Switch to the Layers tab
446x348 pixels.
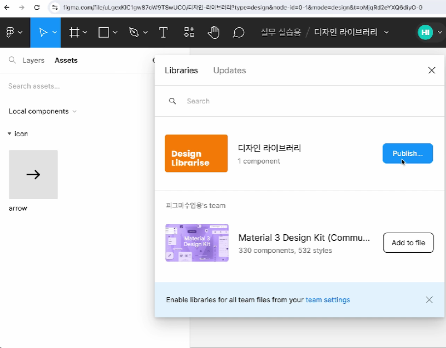coord(33,60)
